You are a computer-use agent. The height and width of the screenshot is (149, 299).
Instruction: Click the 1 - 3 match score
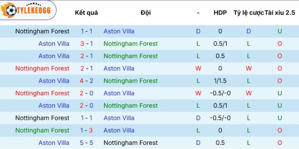[87, 130]
